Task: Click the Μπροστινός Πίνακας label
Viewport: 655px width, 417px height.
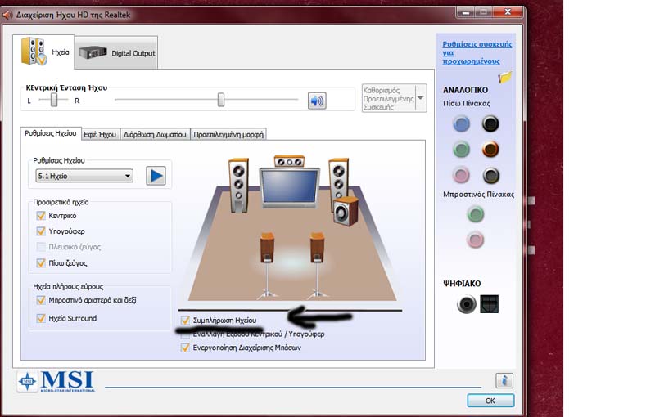Action: tap(479, 195)
